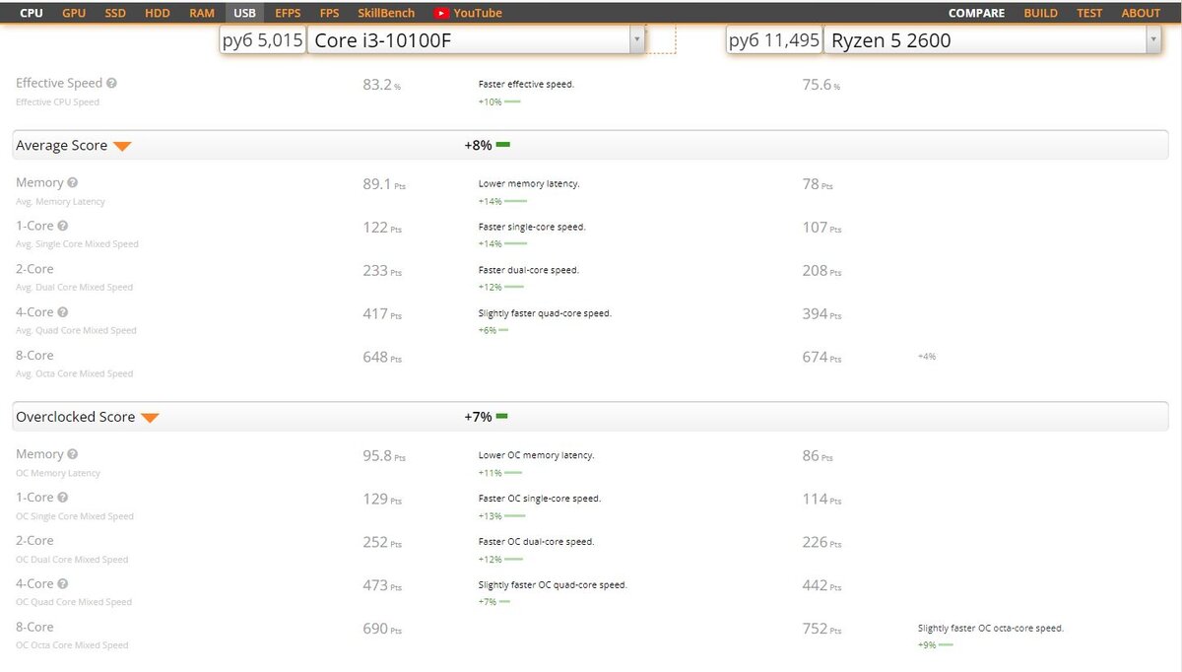Click the Core i3-10100F selection field
The width and height of the screenshot is (1182, 672).
[x=477, y=40]
